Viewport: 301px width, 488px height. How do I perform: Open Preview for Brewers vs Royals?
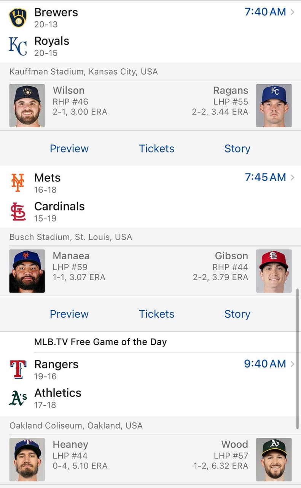point(69,149)
